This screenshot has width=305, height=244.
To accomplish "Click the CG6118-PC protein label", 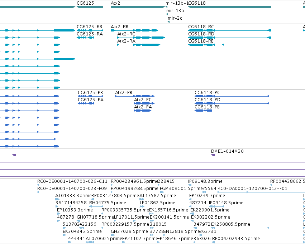I will [208, 93].
